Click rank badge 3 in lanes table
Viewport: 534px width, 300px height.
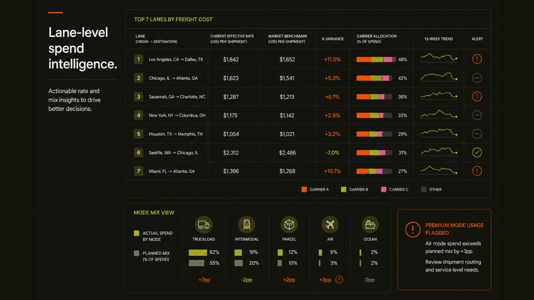[x=139, y=96]
